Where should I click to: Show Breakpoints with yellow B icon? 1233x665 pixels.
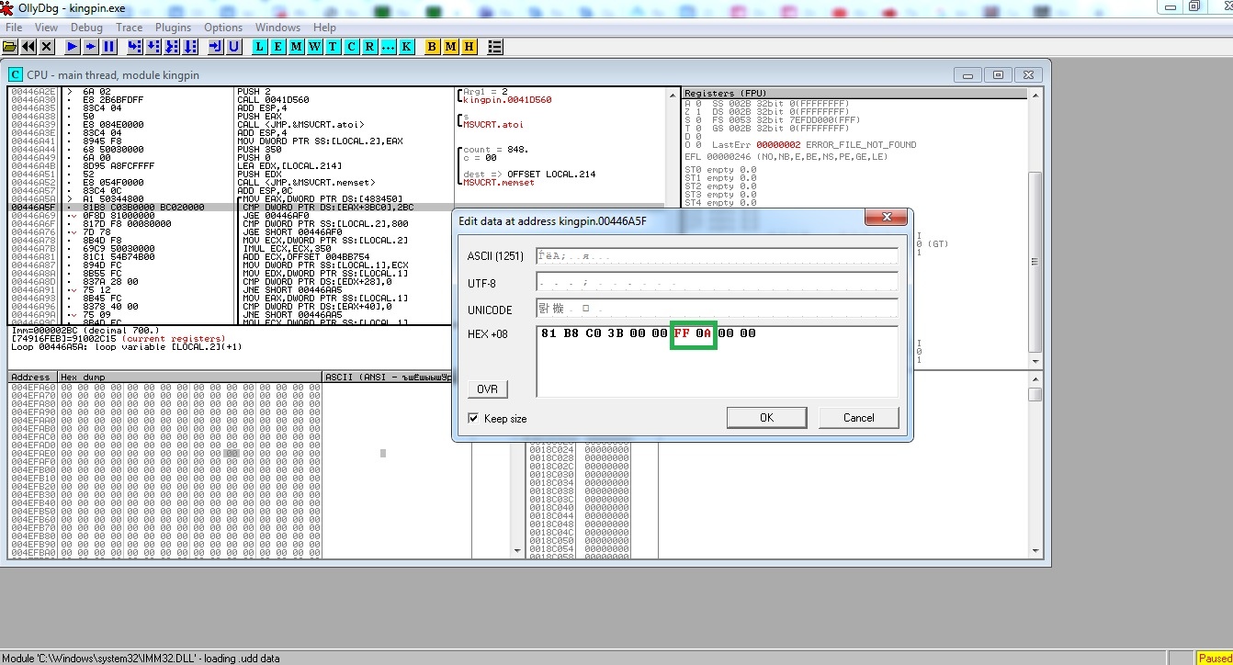pos(432,47)
